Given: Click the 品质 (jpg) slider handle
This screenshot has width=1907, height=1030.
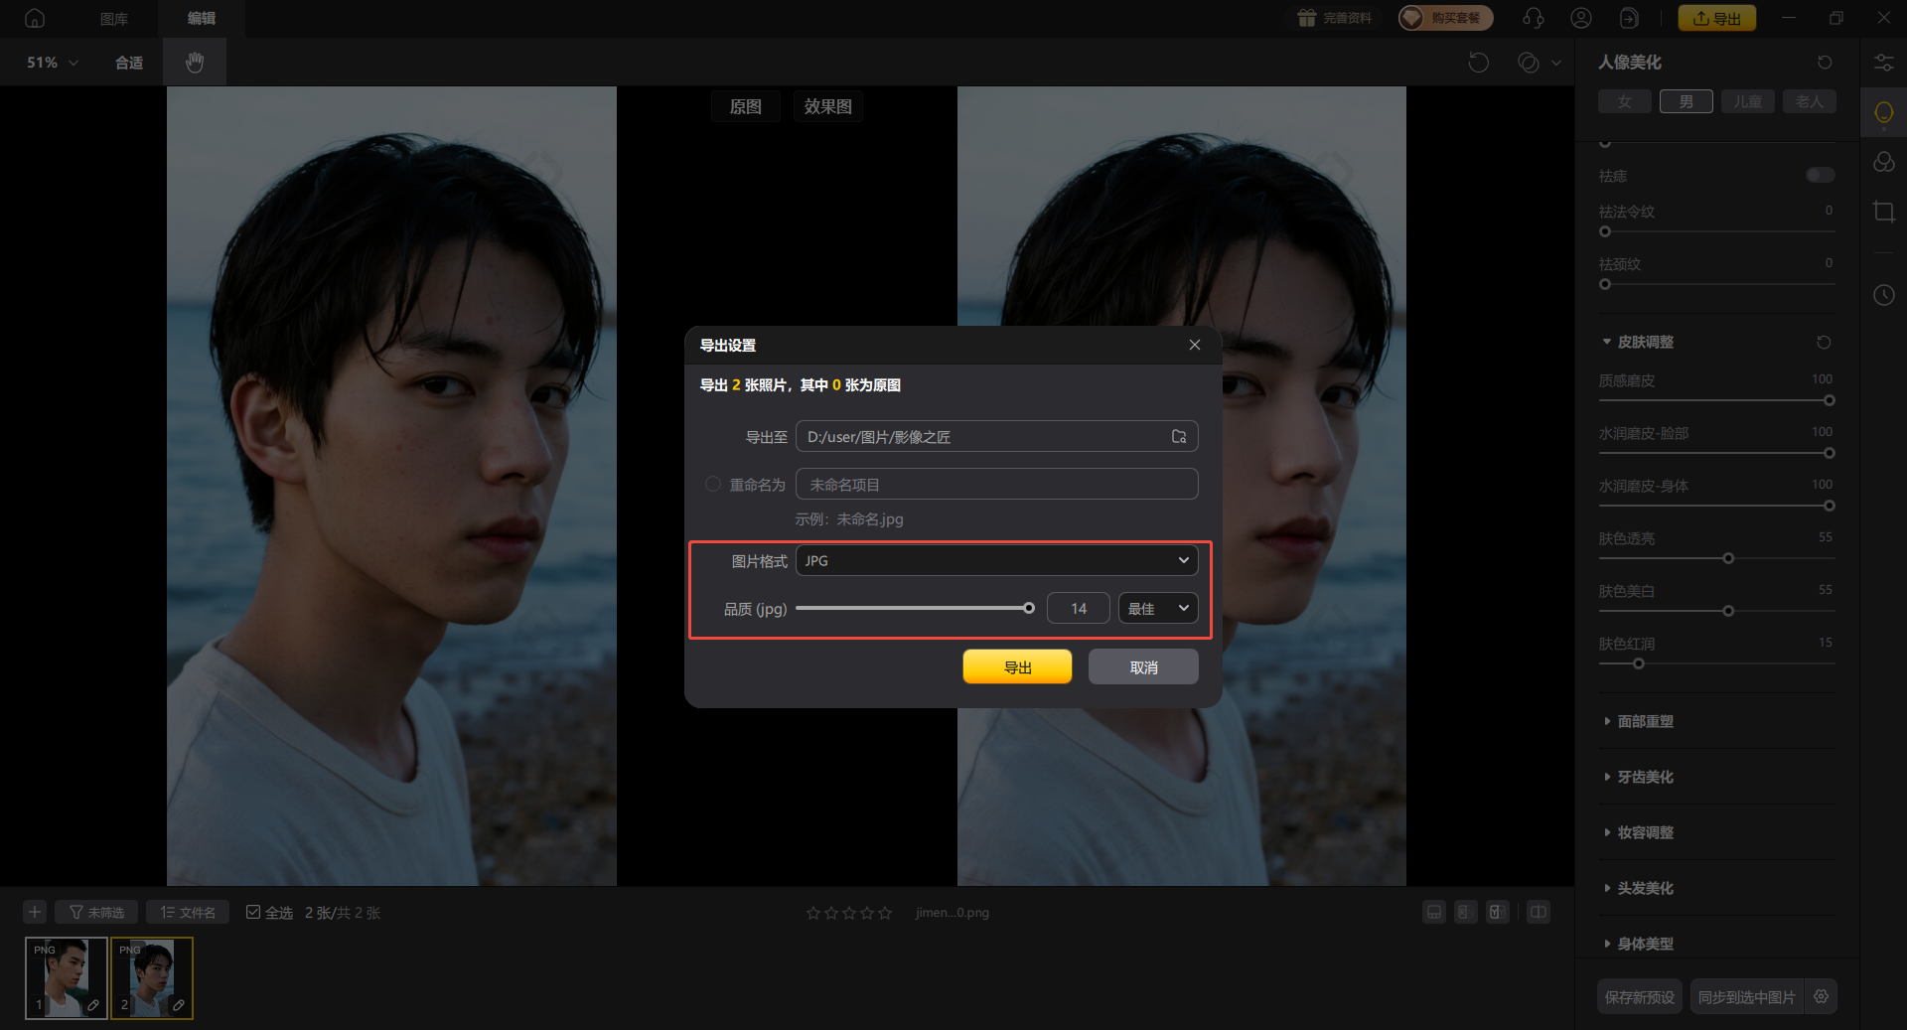Looking at the screenshot, I should pos(1029,609).
